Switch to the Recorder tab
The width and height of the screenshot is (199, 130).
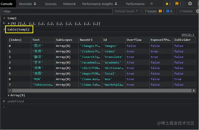pos(25,4)
